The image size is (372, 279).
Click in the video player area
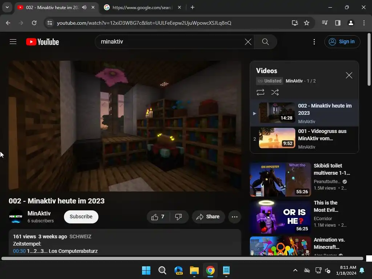coord(125,126)
